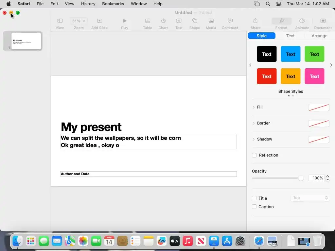
Task: Open the Share toolbar button
Action: tap(256, 24)
